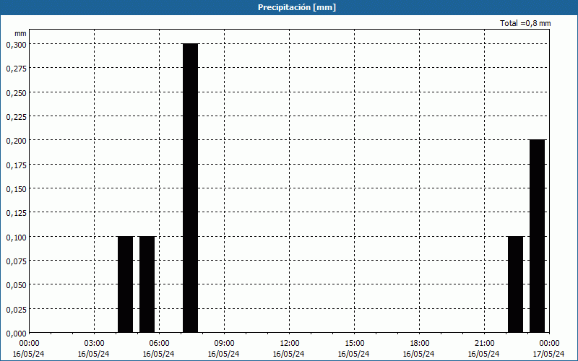Click the 06:00 time label

point(159,344)
